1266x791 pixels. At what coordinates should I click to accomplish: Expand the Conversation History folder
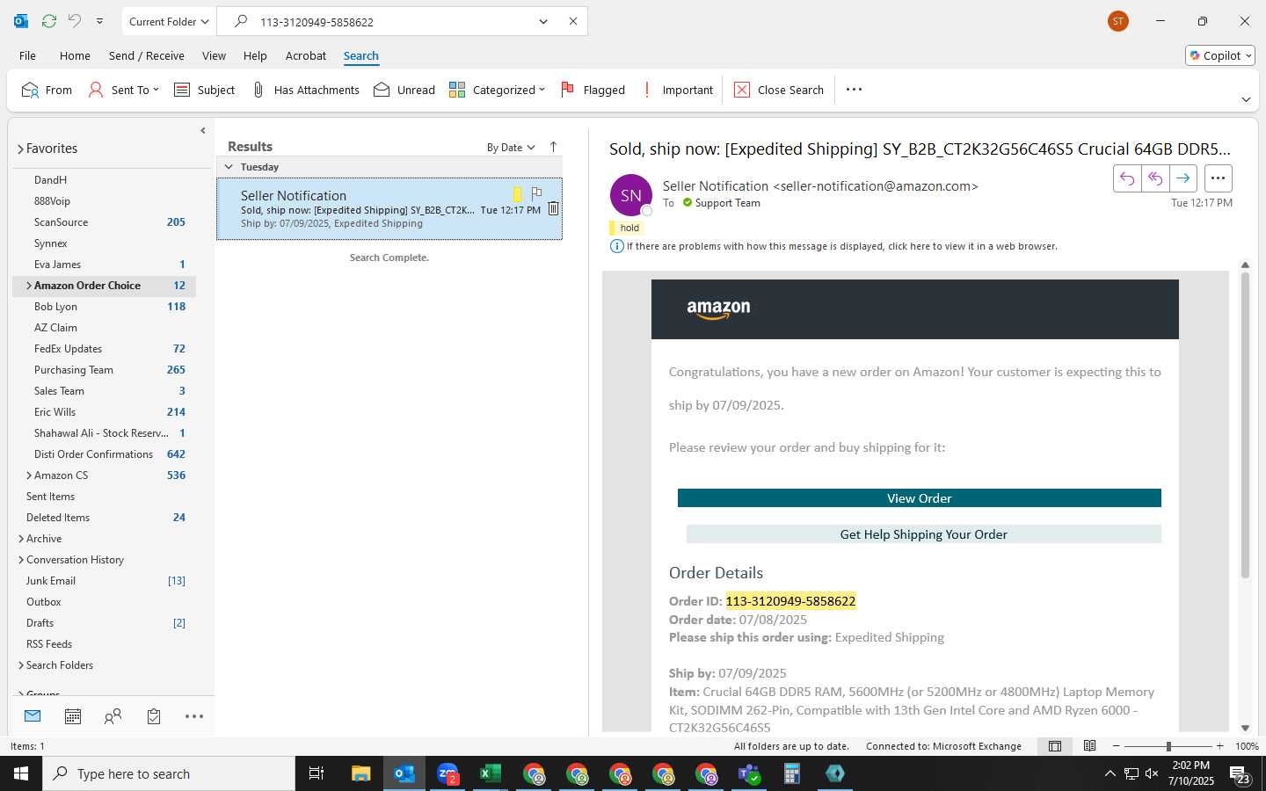tap(21, 560)
